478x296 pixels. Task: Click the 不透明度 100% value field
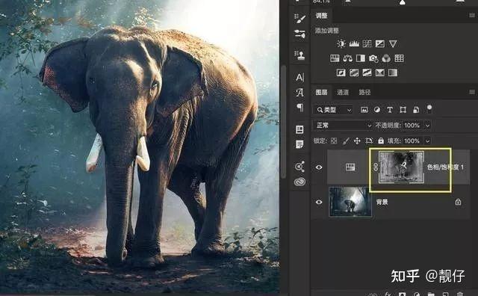point(412,126)
